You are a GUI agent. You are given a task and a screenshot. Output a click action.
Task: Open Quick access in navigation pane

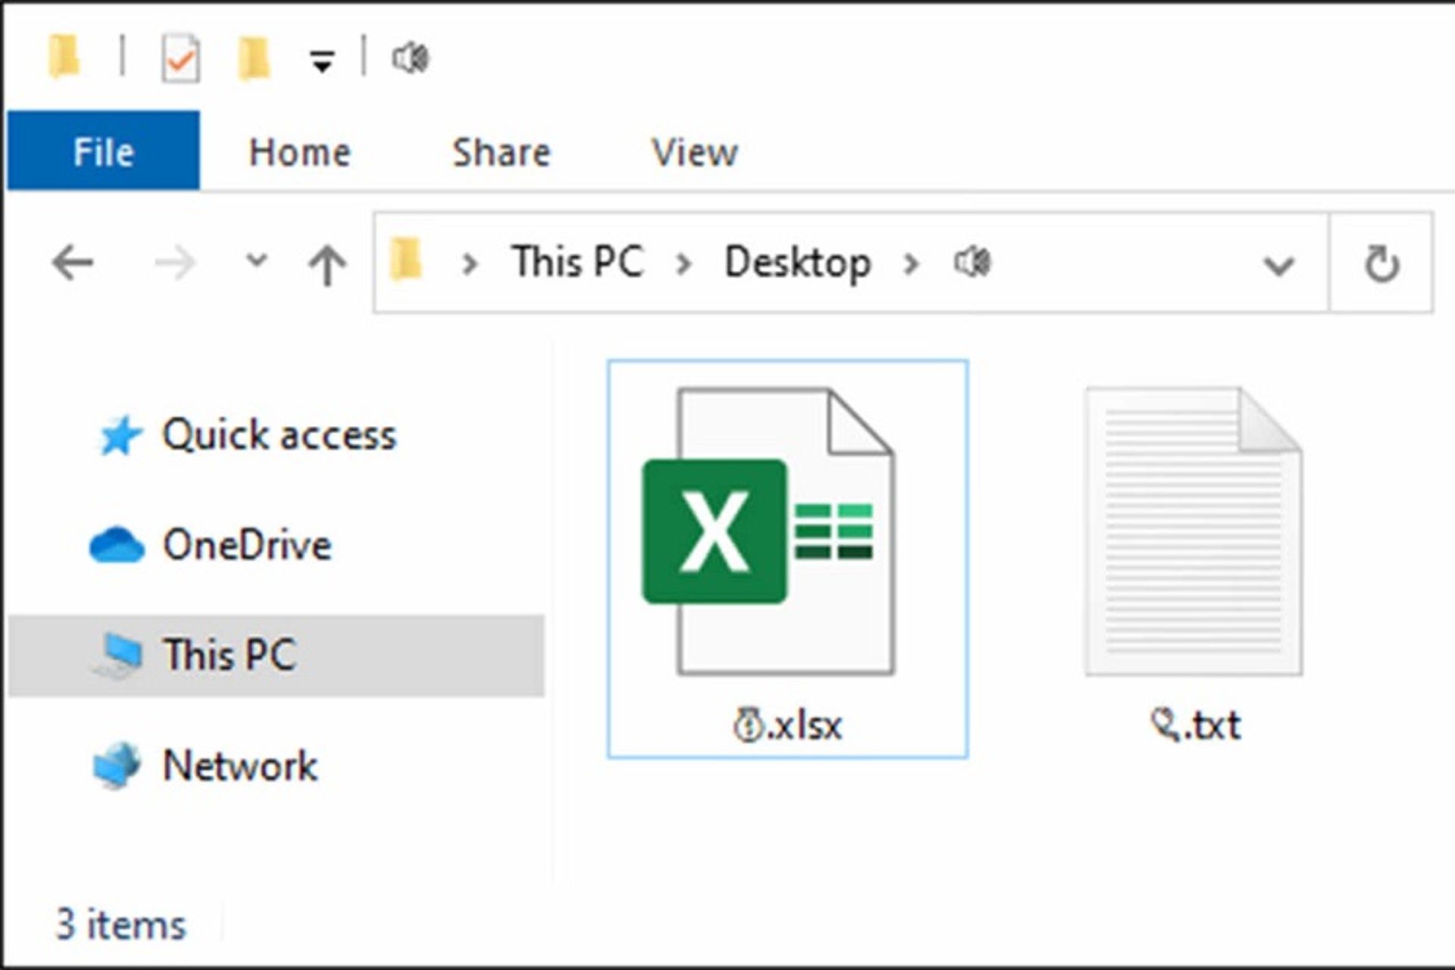coord(279,436)
